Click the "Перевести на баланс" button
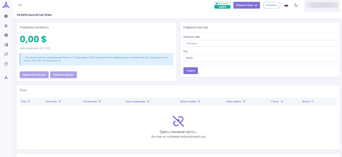Viewport: 342px width, 157px height. click(x=34, y=75)
